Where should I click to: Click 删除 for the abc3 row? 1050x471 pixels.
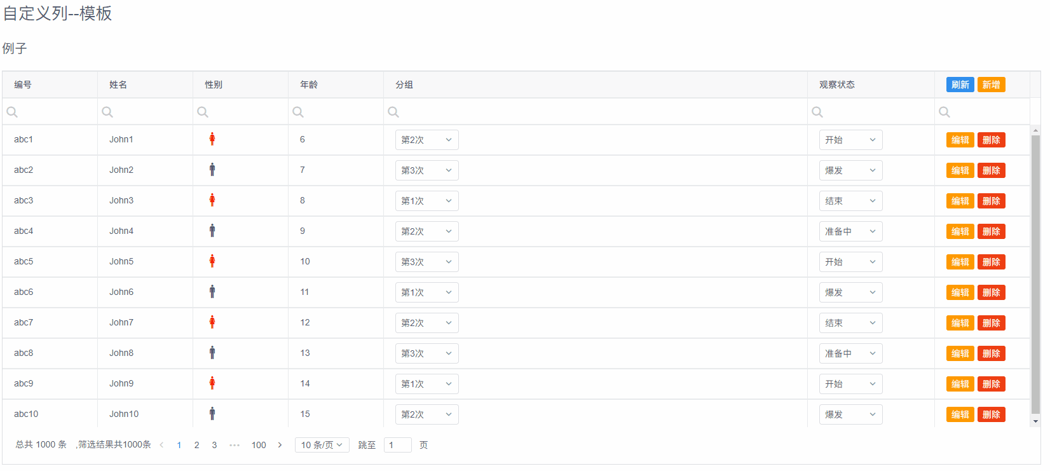pos(992,201)
